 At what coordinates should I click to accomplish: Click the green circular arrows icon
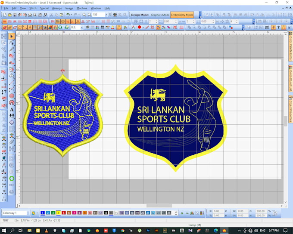[x=60, y=28]
